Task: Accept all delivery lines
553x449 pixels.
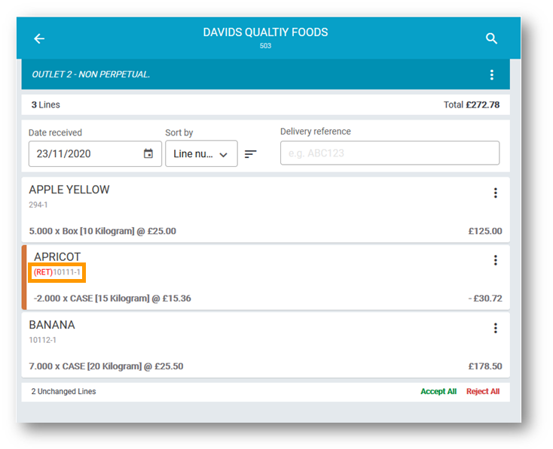Action: point(438,391)
